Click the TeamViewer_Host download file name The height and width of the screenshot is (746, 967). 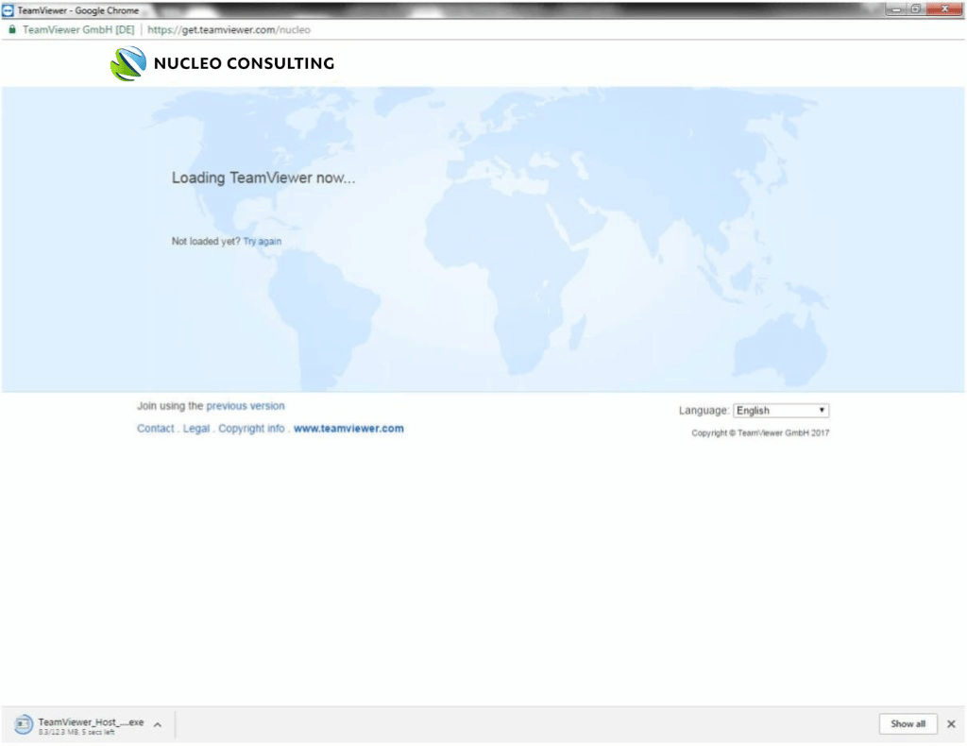coord(91,721)
